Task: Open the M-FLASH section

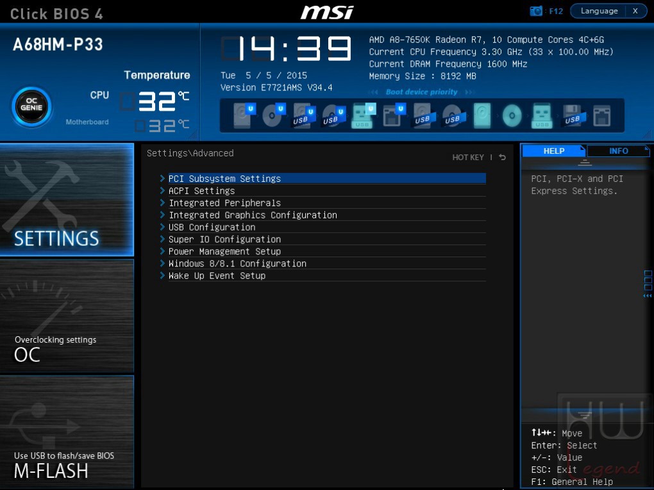Action: pos(67,432)
